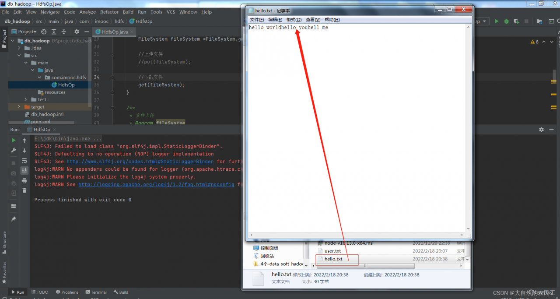
Task: Close the HdfsOp.java editor tab
Action: [132, 32]
